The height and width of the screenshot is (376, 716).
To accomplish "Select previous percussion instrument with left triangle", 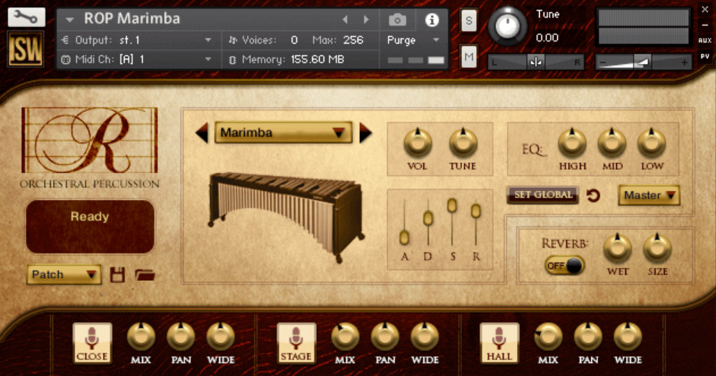I will click(x=202, y=133).
